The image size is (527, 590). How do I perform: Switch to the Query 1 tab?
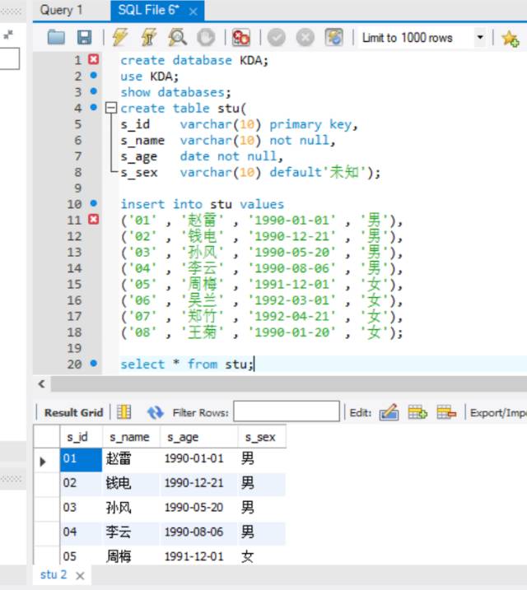point(62,11)
